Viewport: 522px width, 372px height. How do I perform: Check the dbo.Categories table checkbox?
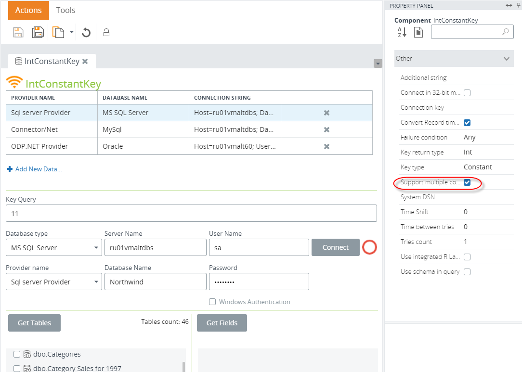[17, 354]
